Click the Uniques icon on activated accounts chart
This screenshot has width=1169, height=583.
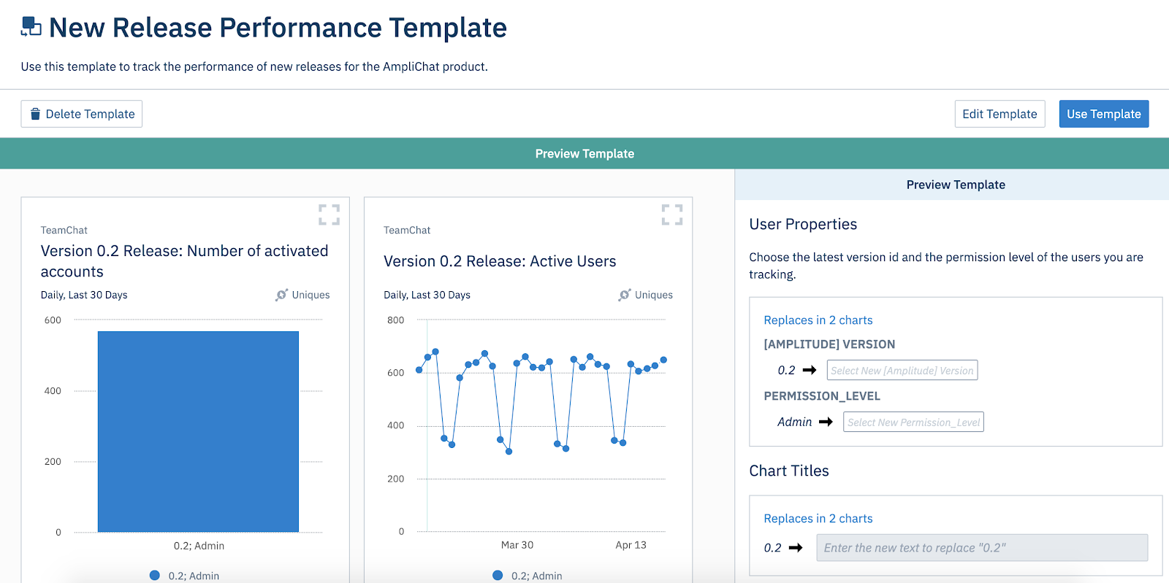(x=282, y=295)
